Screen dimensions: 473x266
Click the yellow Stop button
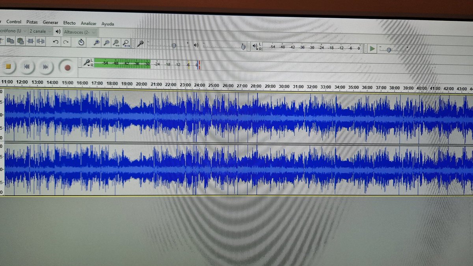(8, 67)
